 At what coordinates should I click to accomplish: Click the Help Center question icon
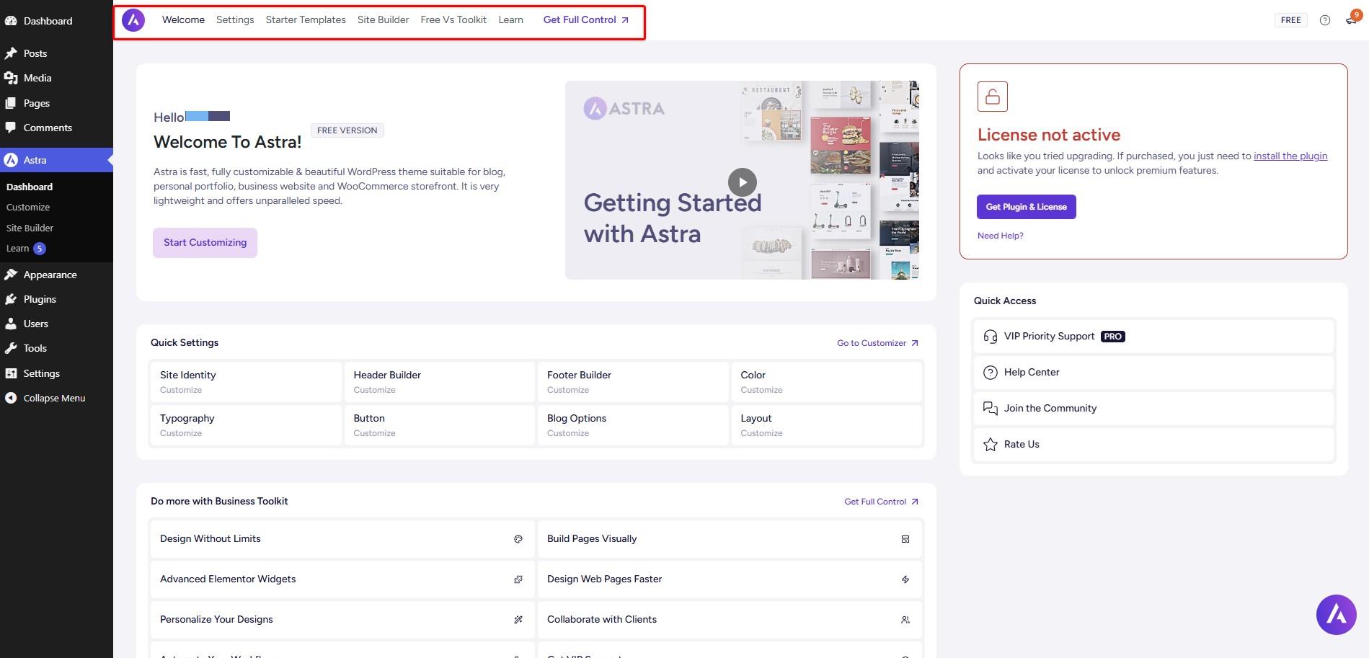pos(991,373)
